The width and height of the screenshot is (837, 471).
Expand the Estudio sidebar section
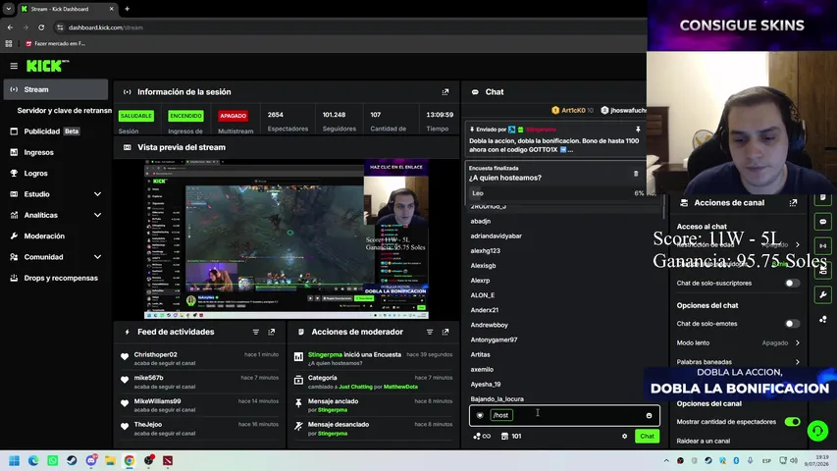click(98, 194)
